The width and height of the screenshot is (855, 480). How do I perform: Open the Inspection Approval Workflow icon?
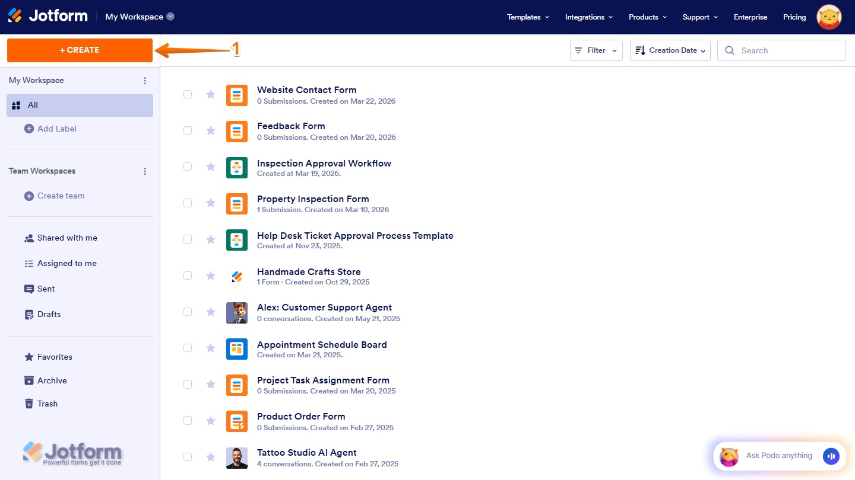(x=236, y=168)
